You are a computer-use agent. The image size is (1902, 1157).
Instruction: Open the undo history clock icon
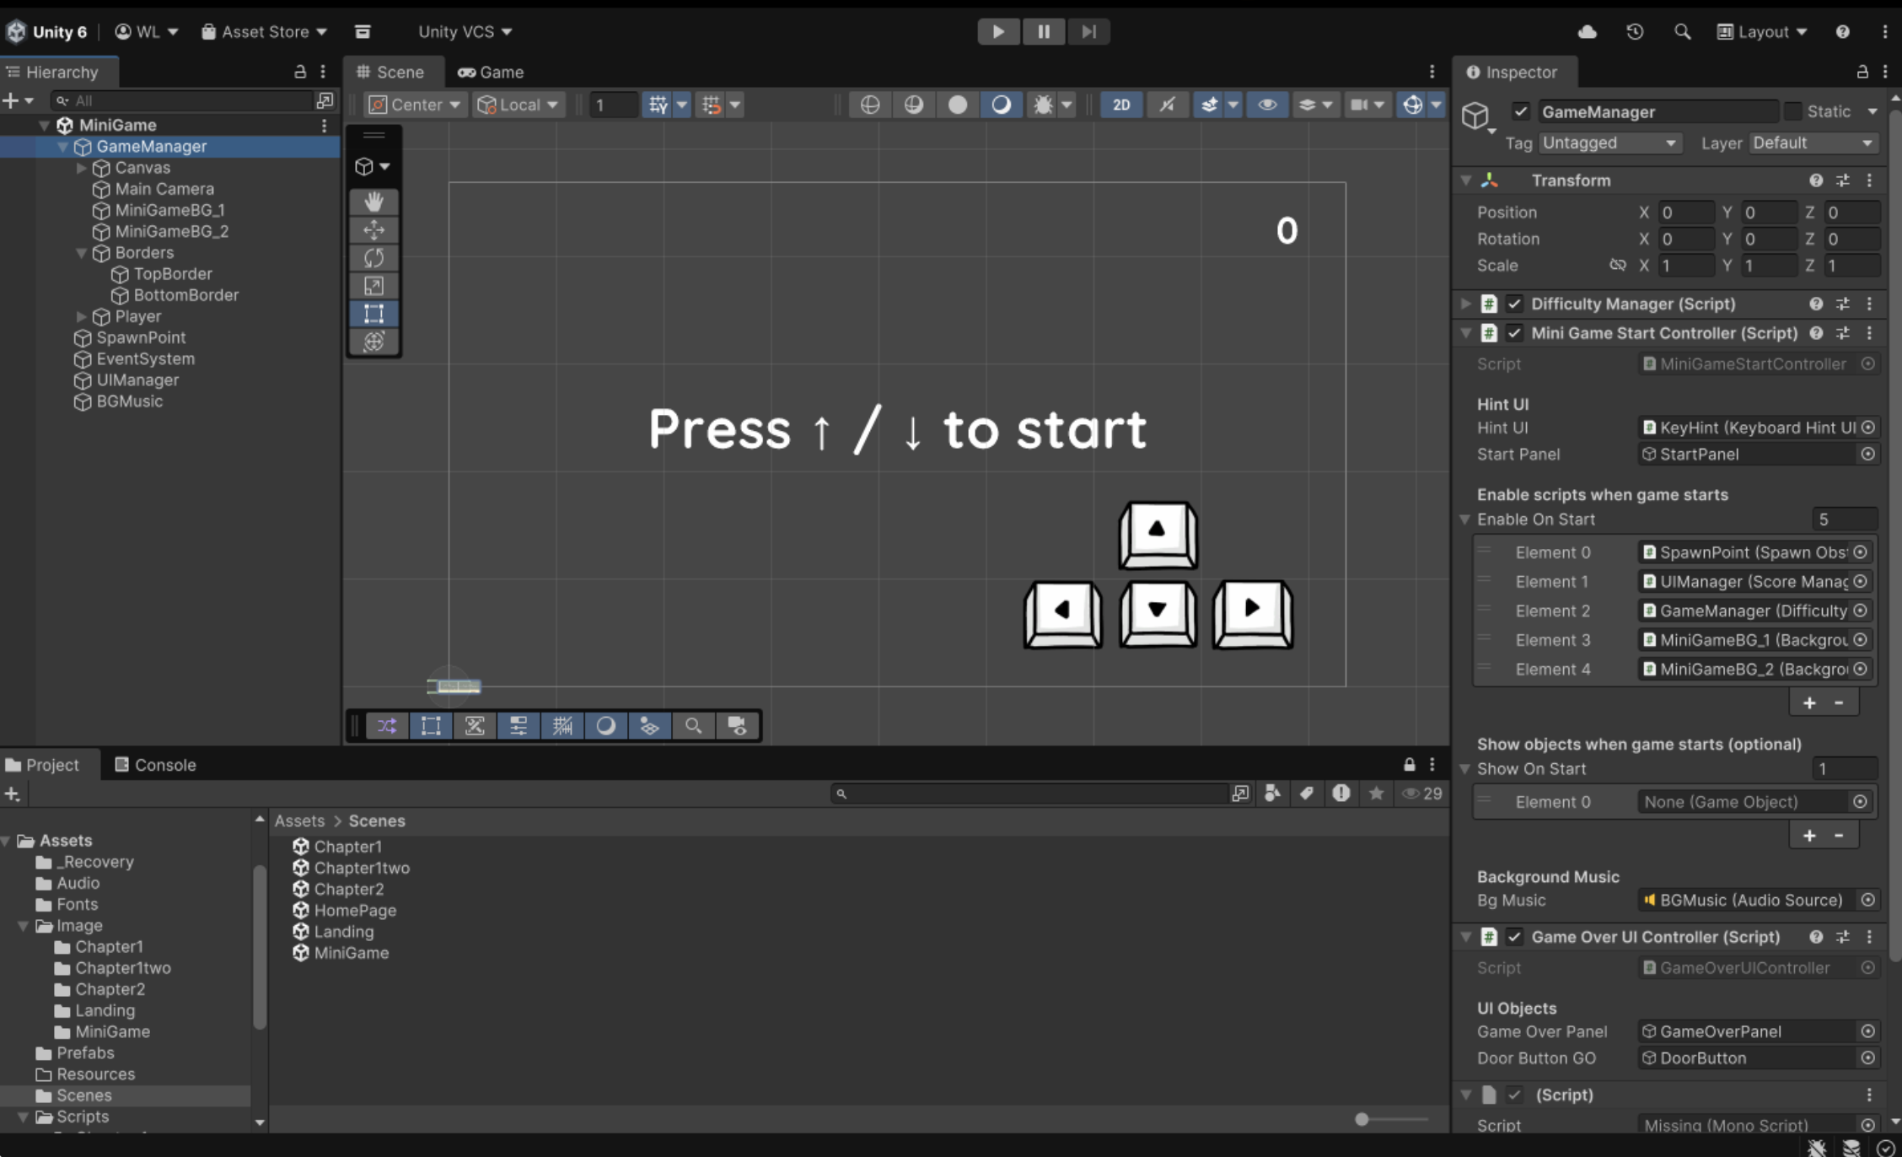tap(1635, 31)
